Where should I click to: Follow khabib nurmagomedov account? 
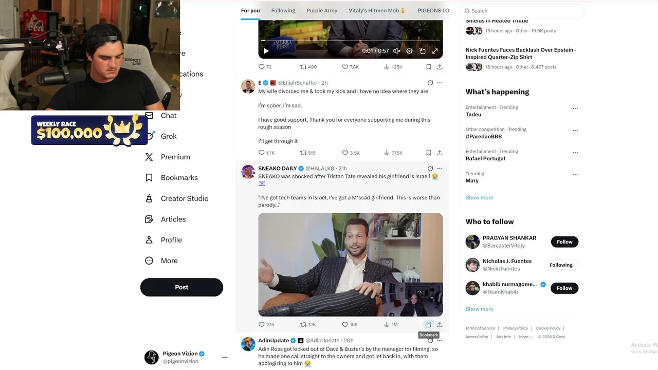click(564, 288)
